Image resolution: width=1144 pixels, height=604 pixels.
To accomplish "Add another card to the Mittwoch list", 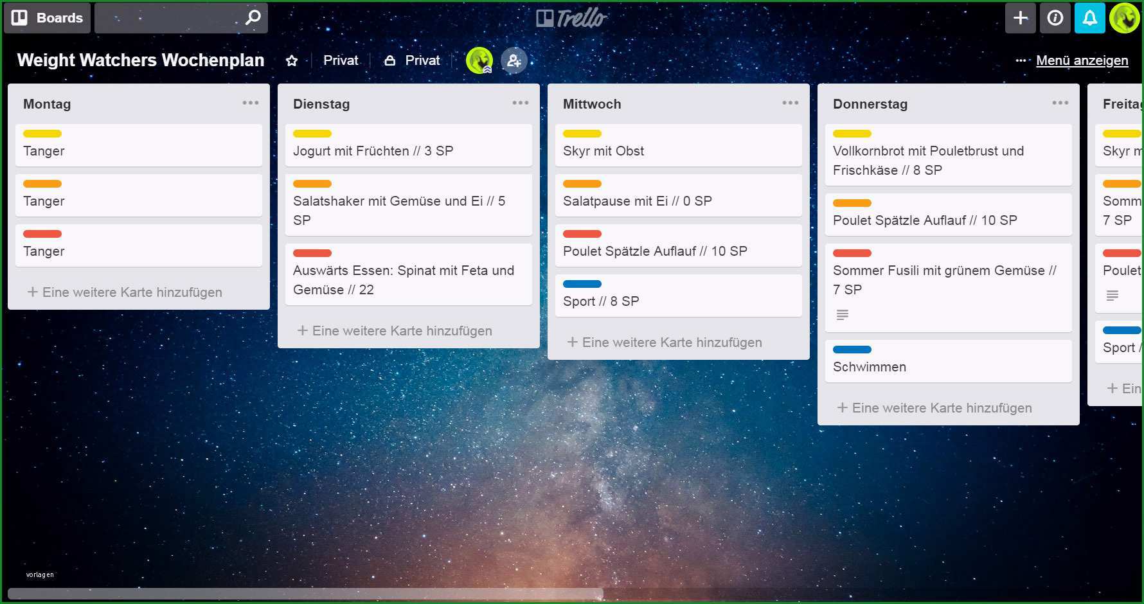I will click(665, 342).
